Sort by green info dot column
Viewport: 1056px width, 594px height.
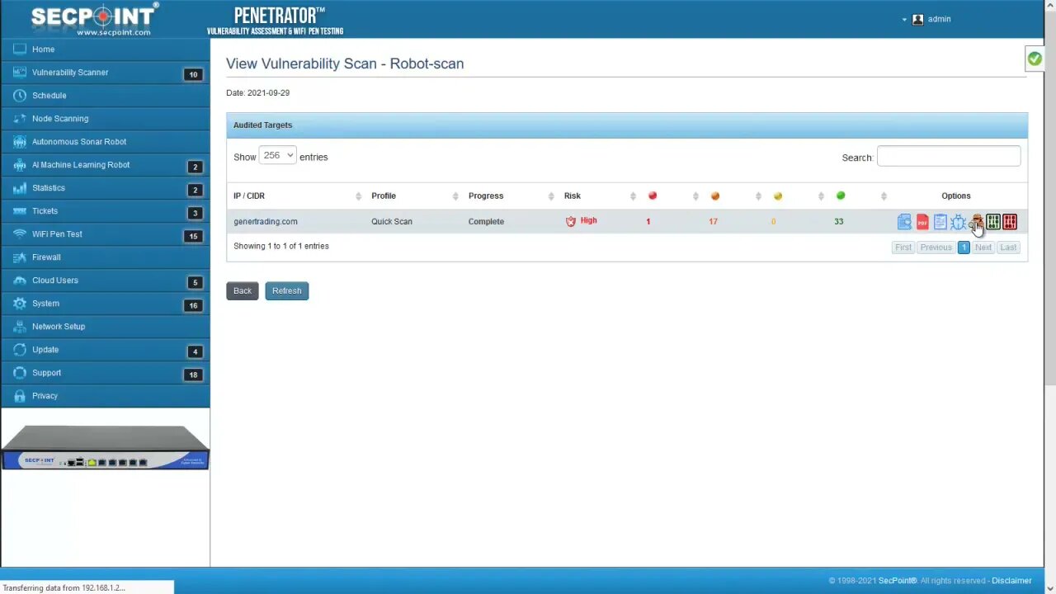858,196
